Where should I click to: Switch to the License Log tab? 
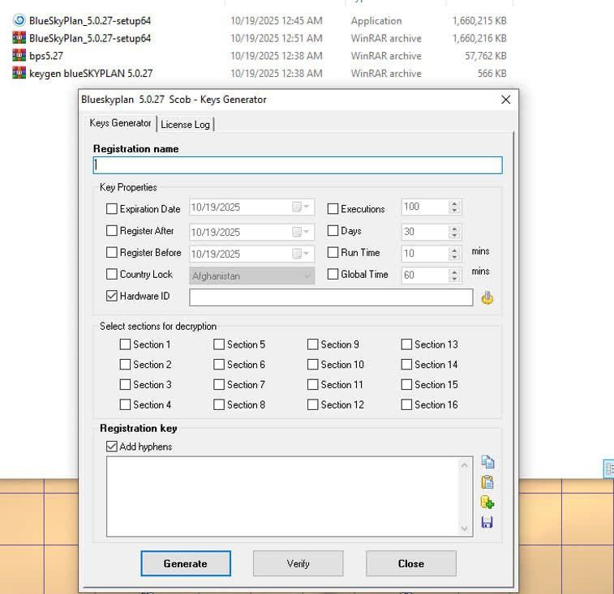point(185,124)
